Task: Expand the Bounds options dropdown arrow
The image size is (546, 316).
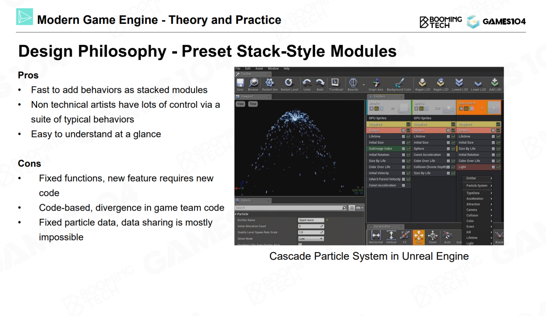Action: [x=364, y=84]
